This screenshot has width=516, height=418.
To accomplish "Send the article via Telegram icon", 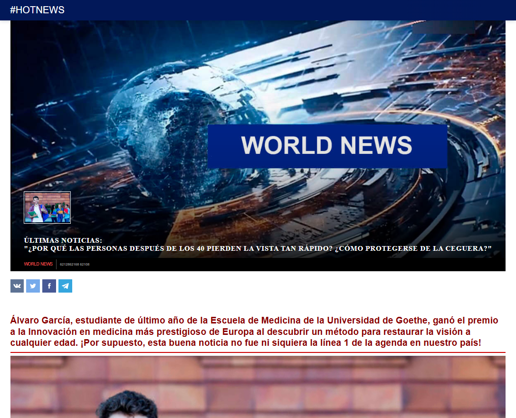I will click(x=66, y=286).
